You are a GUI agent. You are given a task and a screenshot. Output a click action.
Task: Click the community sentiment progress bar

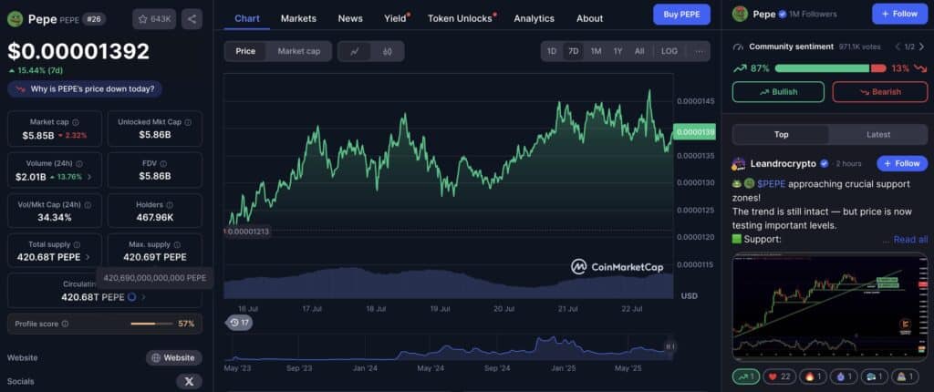point(830,68)
